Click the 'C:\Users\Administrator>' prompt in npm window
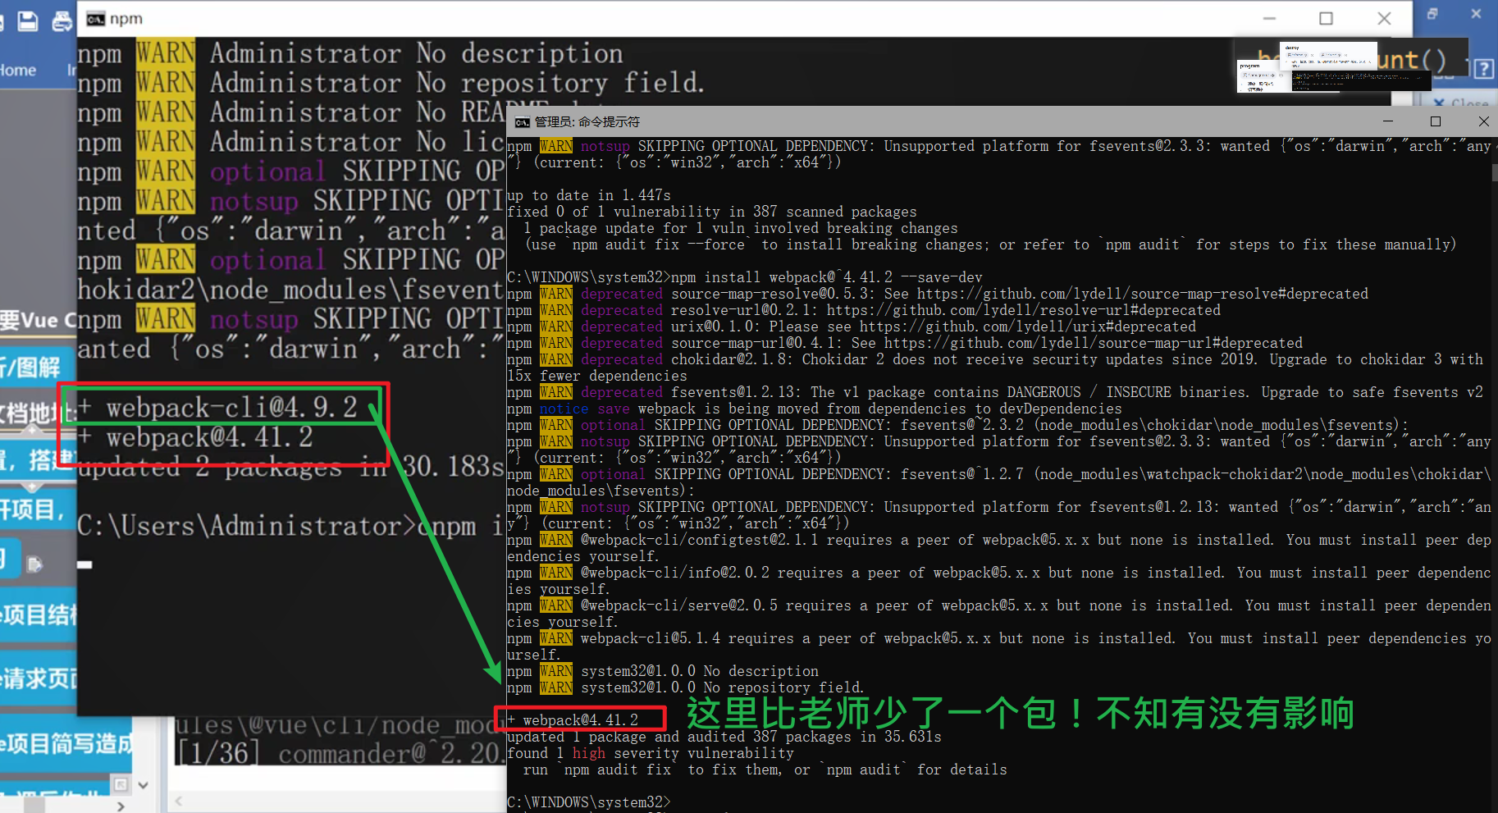 click(248, 526)
